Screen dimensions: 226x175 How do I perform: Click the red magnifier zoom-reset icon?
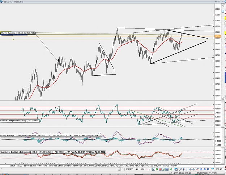pyautogui.click(x=197, y=169)
